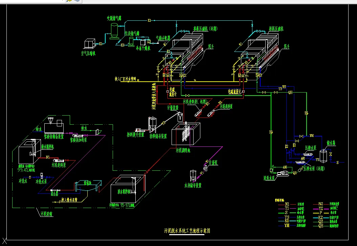
Task: Click the yellow folder toolbar icon
Action: point(69,1)
